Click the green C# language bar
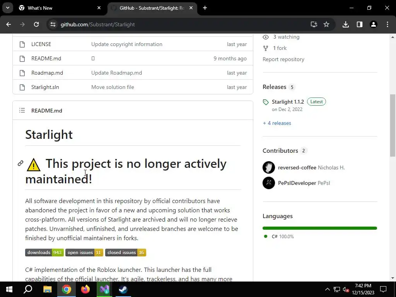The image size is (396, 297). click(x=320, y=228)
